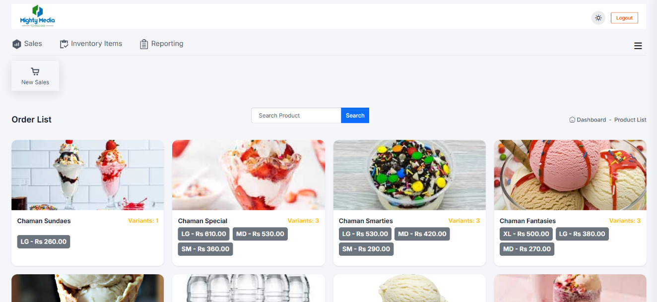Click the Chaman Fantasies product thumbnail
Image resolution: width=657 pixels, height=302 pixels.
(x=570, y=175)
